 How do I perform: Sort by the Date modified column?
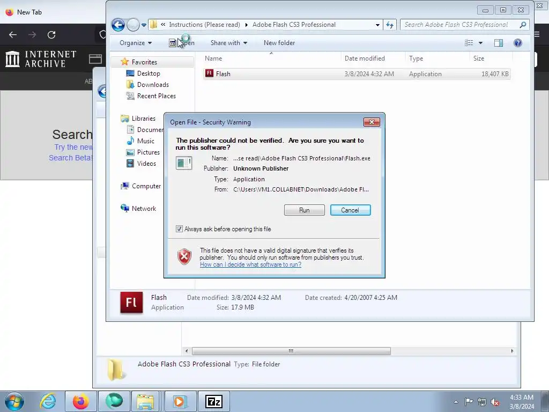373,58
